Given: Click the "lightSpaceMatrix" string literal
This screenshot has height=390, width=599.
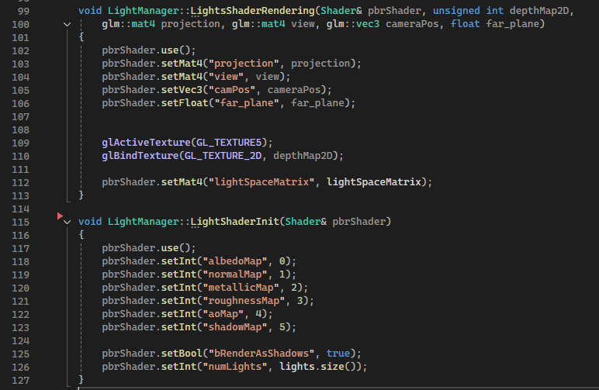Looking at the screenshot, I should pos(261,182).
